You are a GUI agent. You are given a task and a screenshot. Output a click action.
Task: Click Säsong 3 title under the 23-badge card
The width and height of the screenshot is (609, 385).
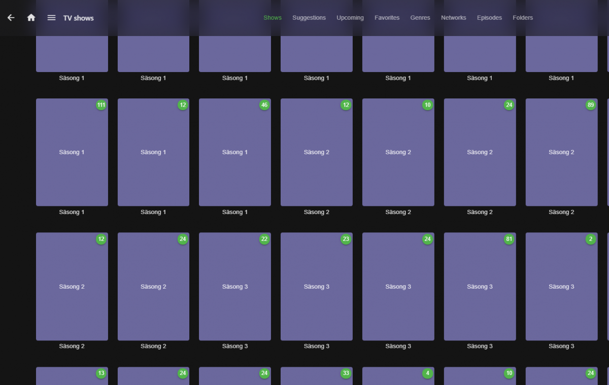tap(317, 346)
